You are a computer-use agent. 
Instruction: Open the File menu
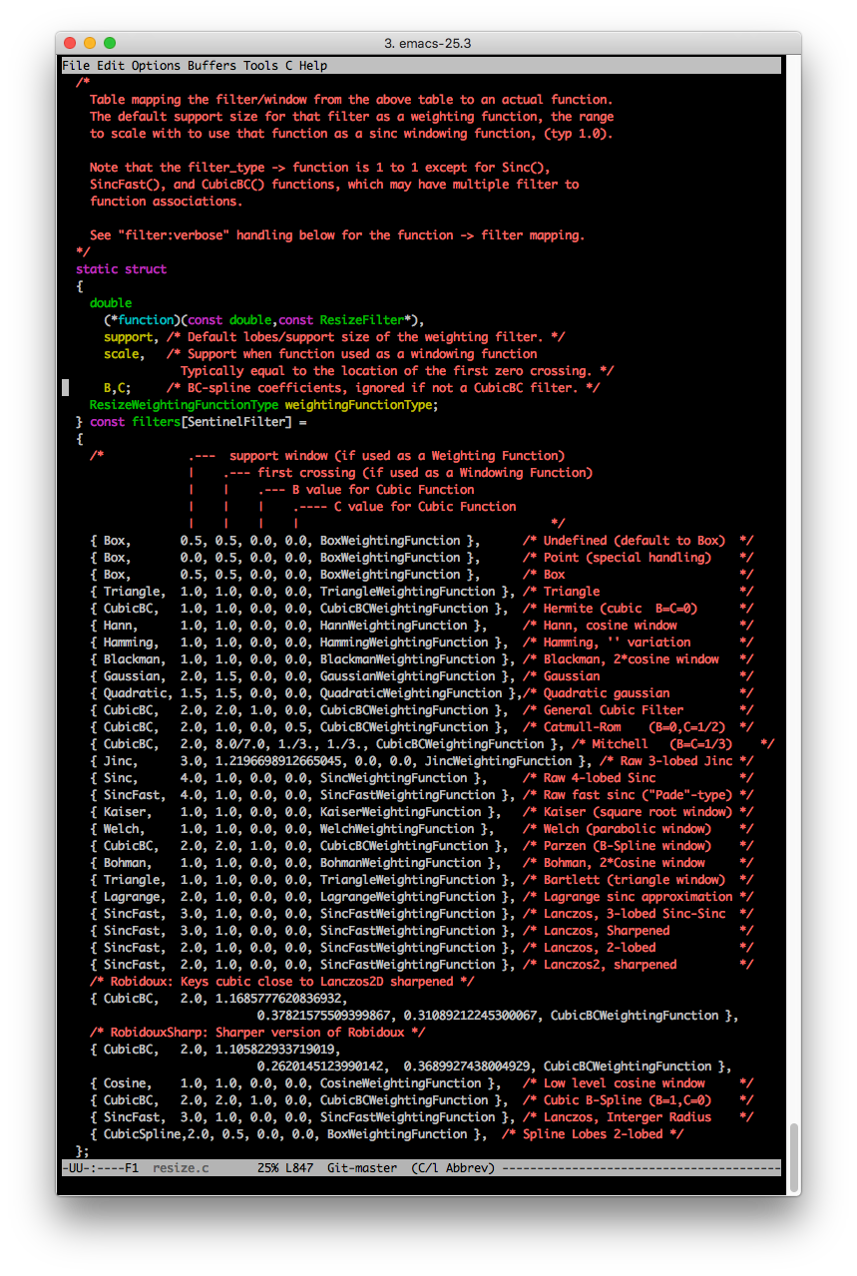[x=75, y=66]
